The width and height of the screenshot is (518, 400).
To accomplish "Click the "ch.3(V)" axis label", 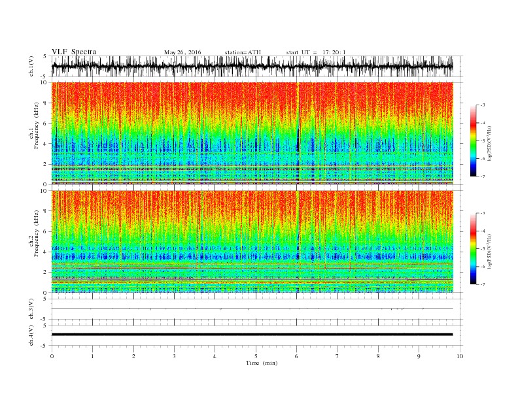I will click(31, 309).
